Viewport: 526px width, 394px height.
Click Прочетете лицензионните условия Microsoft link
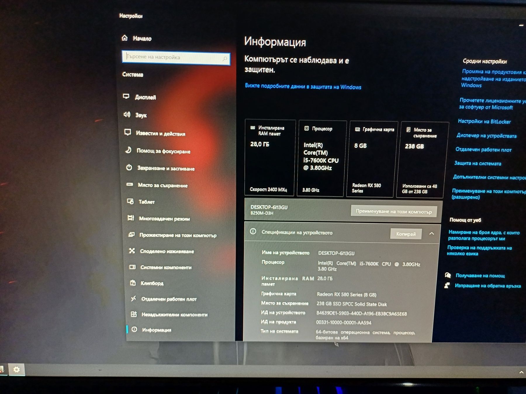492,104
